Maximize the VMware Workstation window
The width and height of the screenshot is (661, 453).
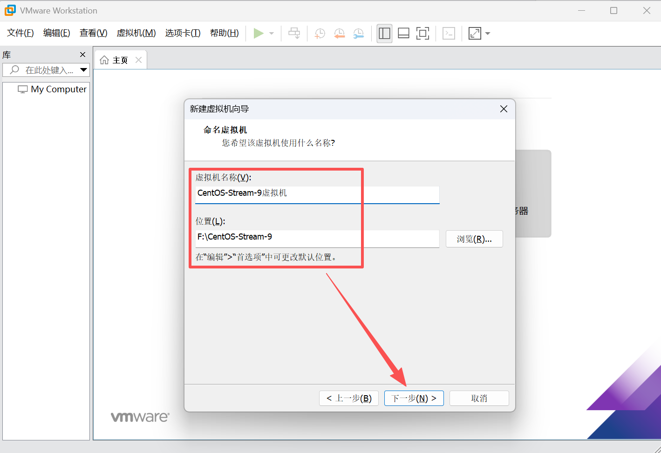coord(613,10)
